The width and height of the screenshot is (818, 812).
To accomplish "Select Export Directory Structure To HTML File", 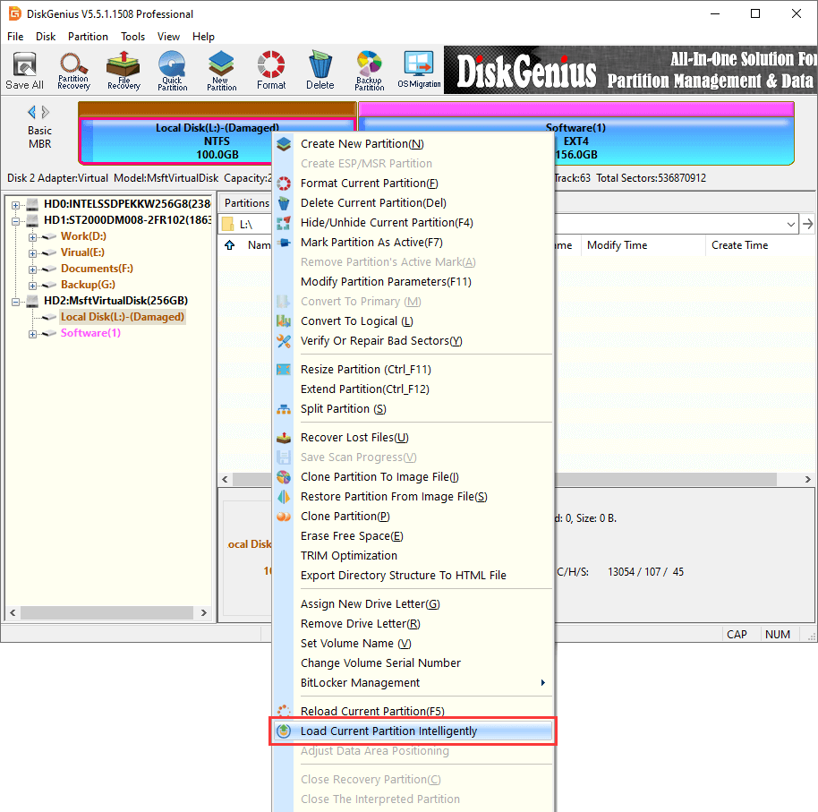I will coord(412,576).
